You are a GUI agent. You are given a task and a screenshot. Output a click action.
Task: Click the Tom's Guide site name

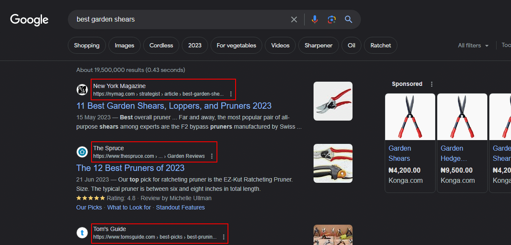coord(110,229)
